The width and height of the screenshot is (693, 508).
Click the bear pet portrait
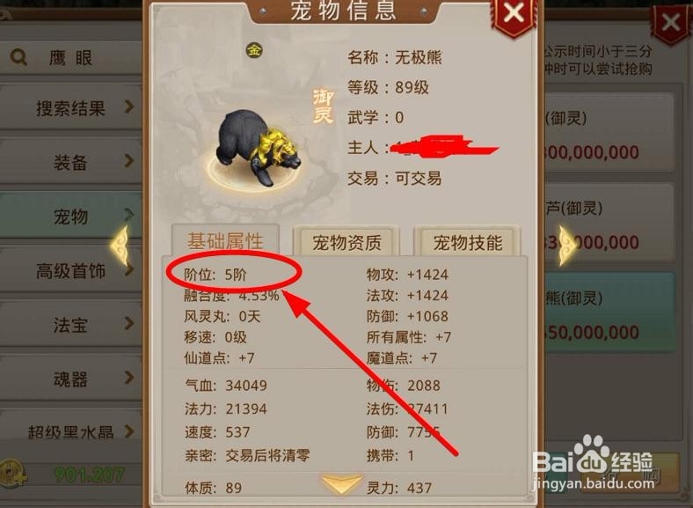pyautogui.click(x=257, y=149)
